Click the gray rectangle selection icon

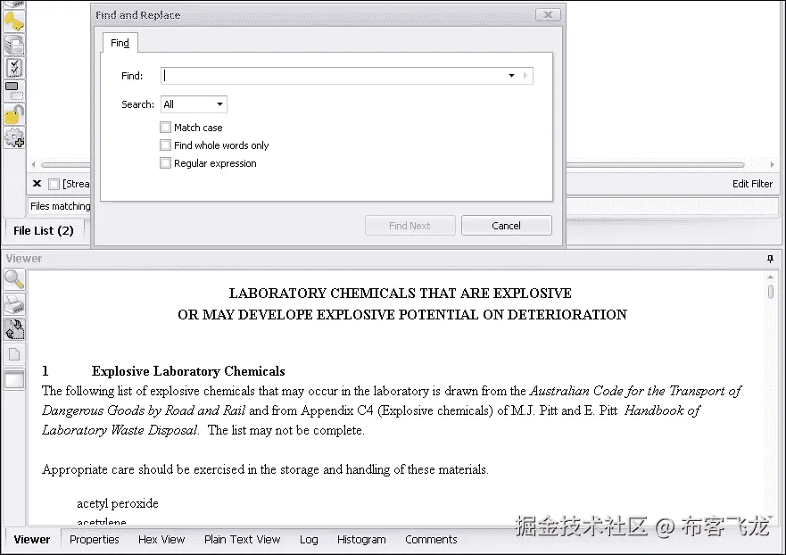tap(14, 90)
